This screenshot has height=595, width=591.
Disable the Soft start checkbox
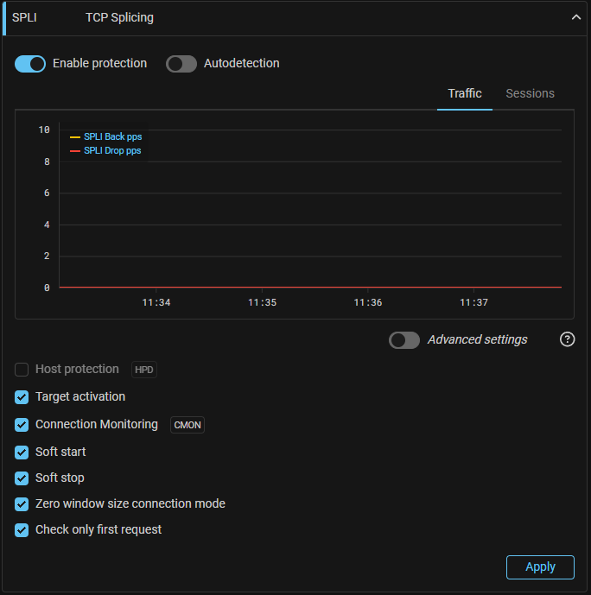(x=22, y=452)
